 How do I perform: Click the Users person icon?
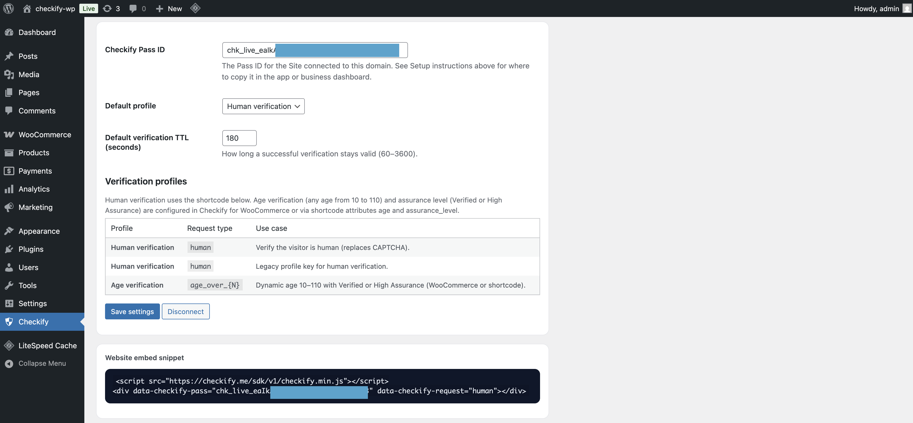(9, 267)
